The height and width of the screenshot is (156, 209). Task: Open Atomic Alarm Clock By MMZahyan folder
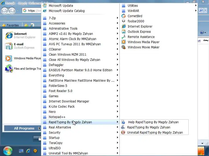tap(80, 39)
